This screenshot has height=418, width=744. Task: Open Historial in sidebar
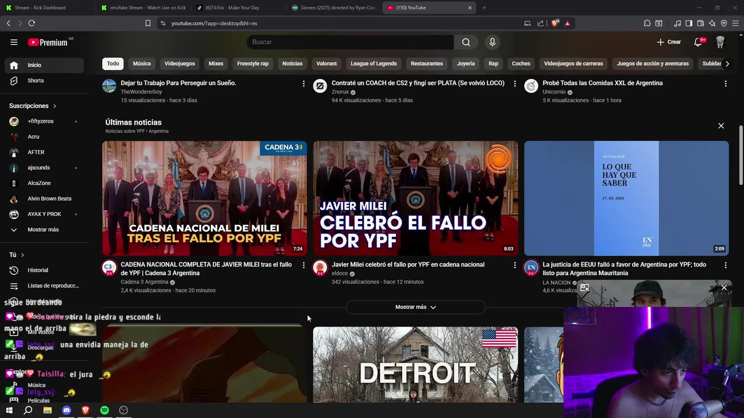[x=44, y=270]
